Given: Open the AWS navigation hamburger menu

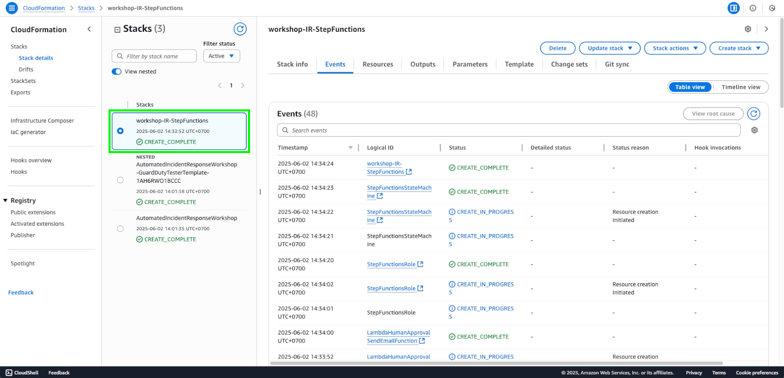Looking at the screenshot, I should tap(12, 8).
